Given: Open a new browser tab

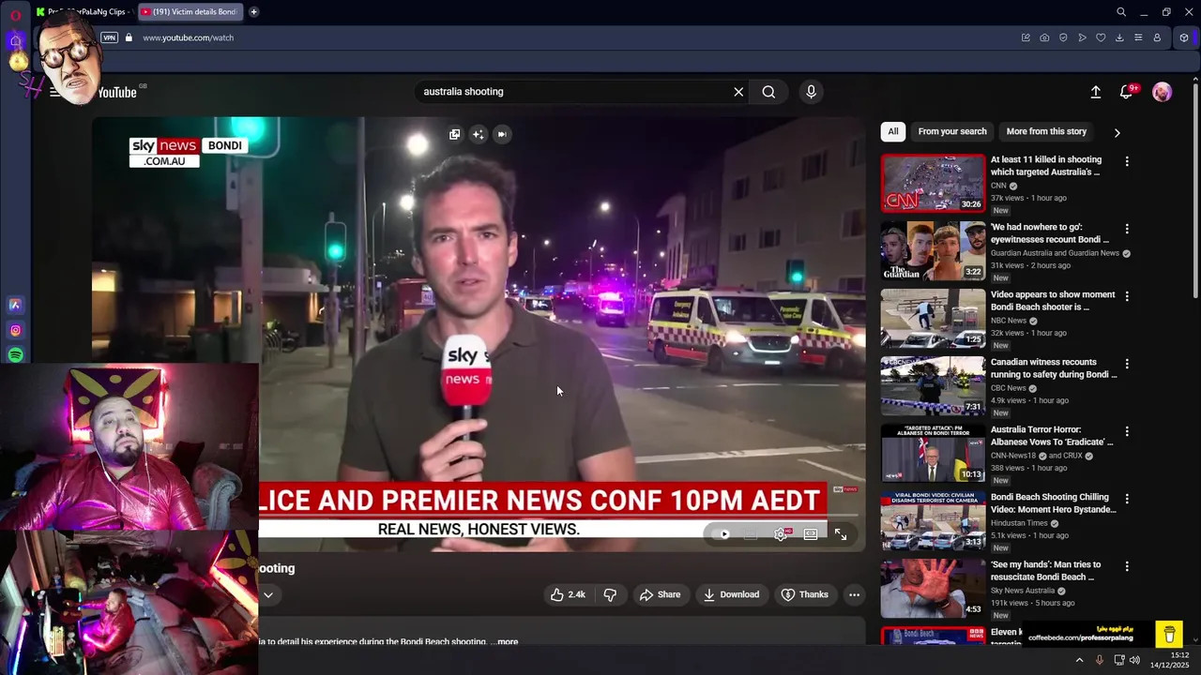Looking at the screenshot, I should 253,12.
